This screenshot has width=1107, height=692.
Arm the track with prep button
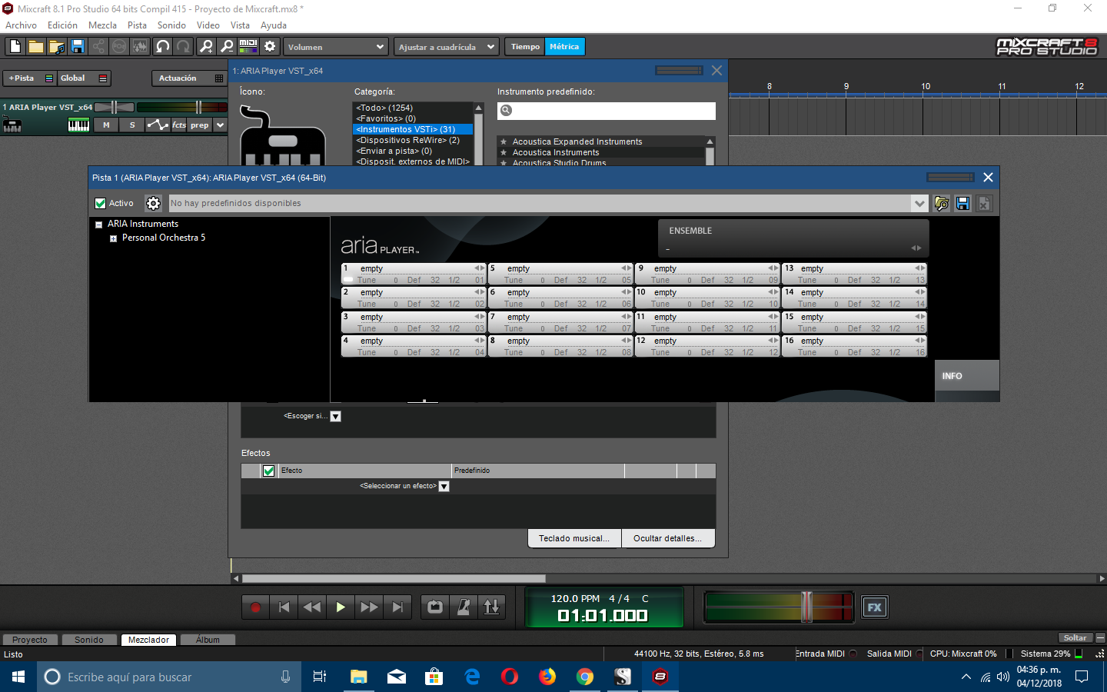click(x=200, y=125)
